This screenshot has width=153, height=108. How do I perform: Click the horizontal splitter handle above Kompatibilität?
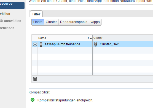pyautogui.click(x=127, y=88)
